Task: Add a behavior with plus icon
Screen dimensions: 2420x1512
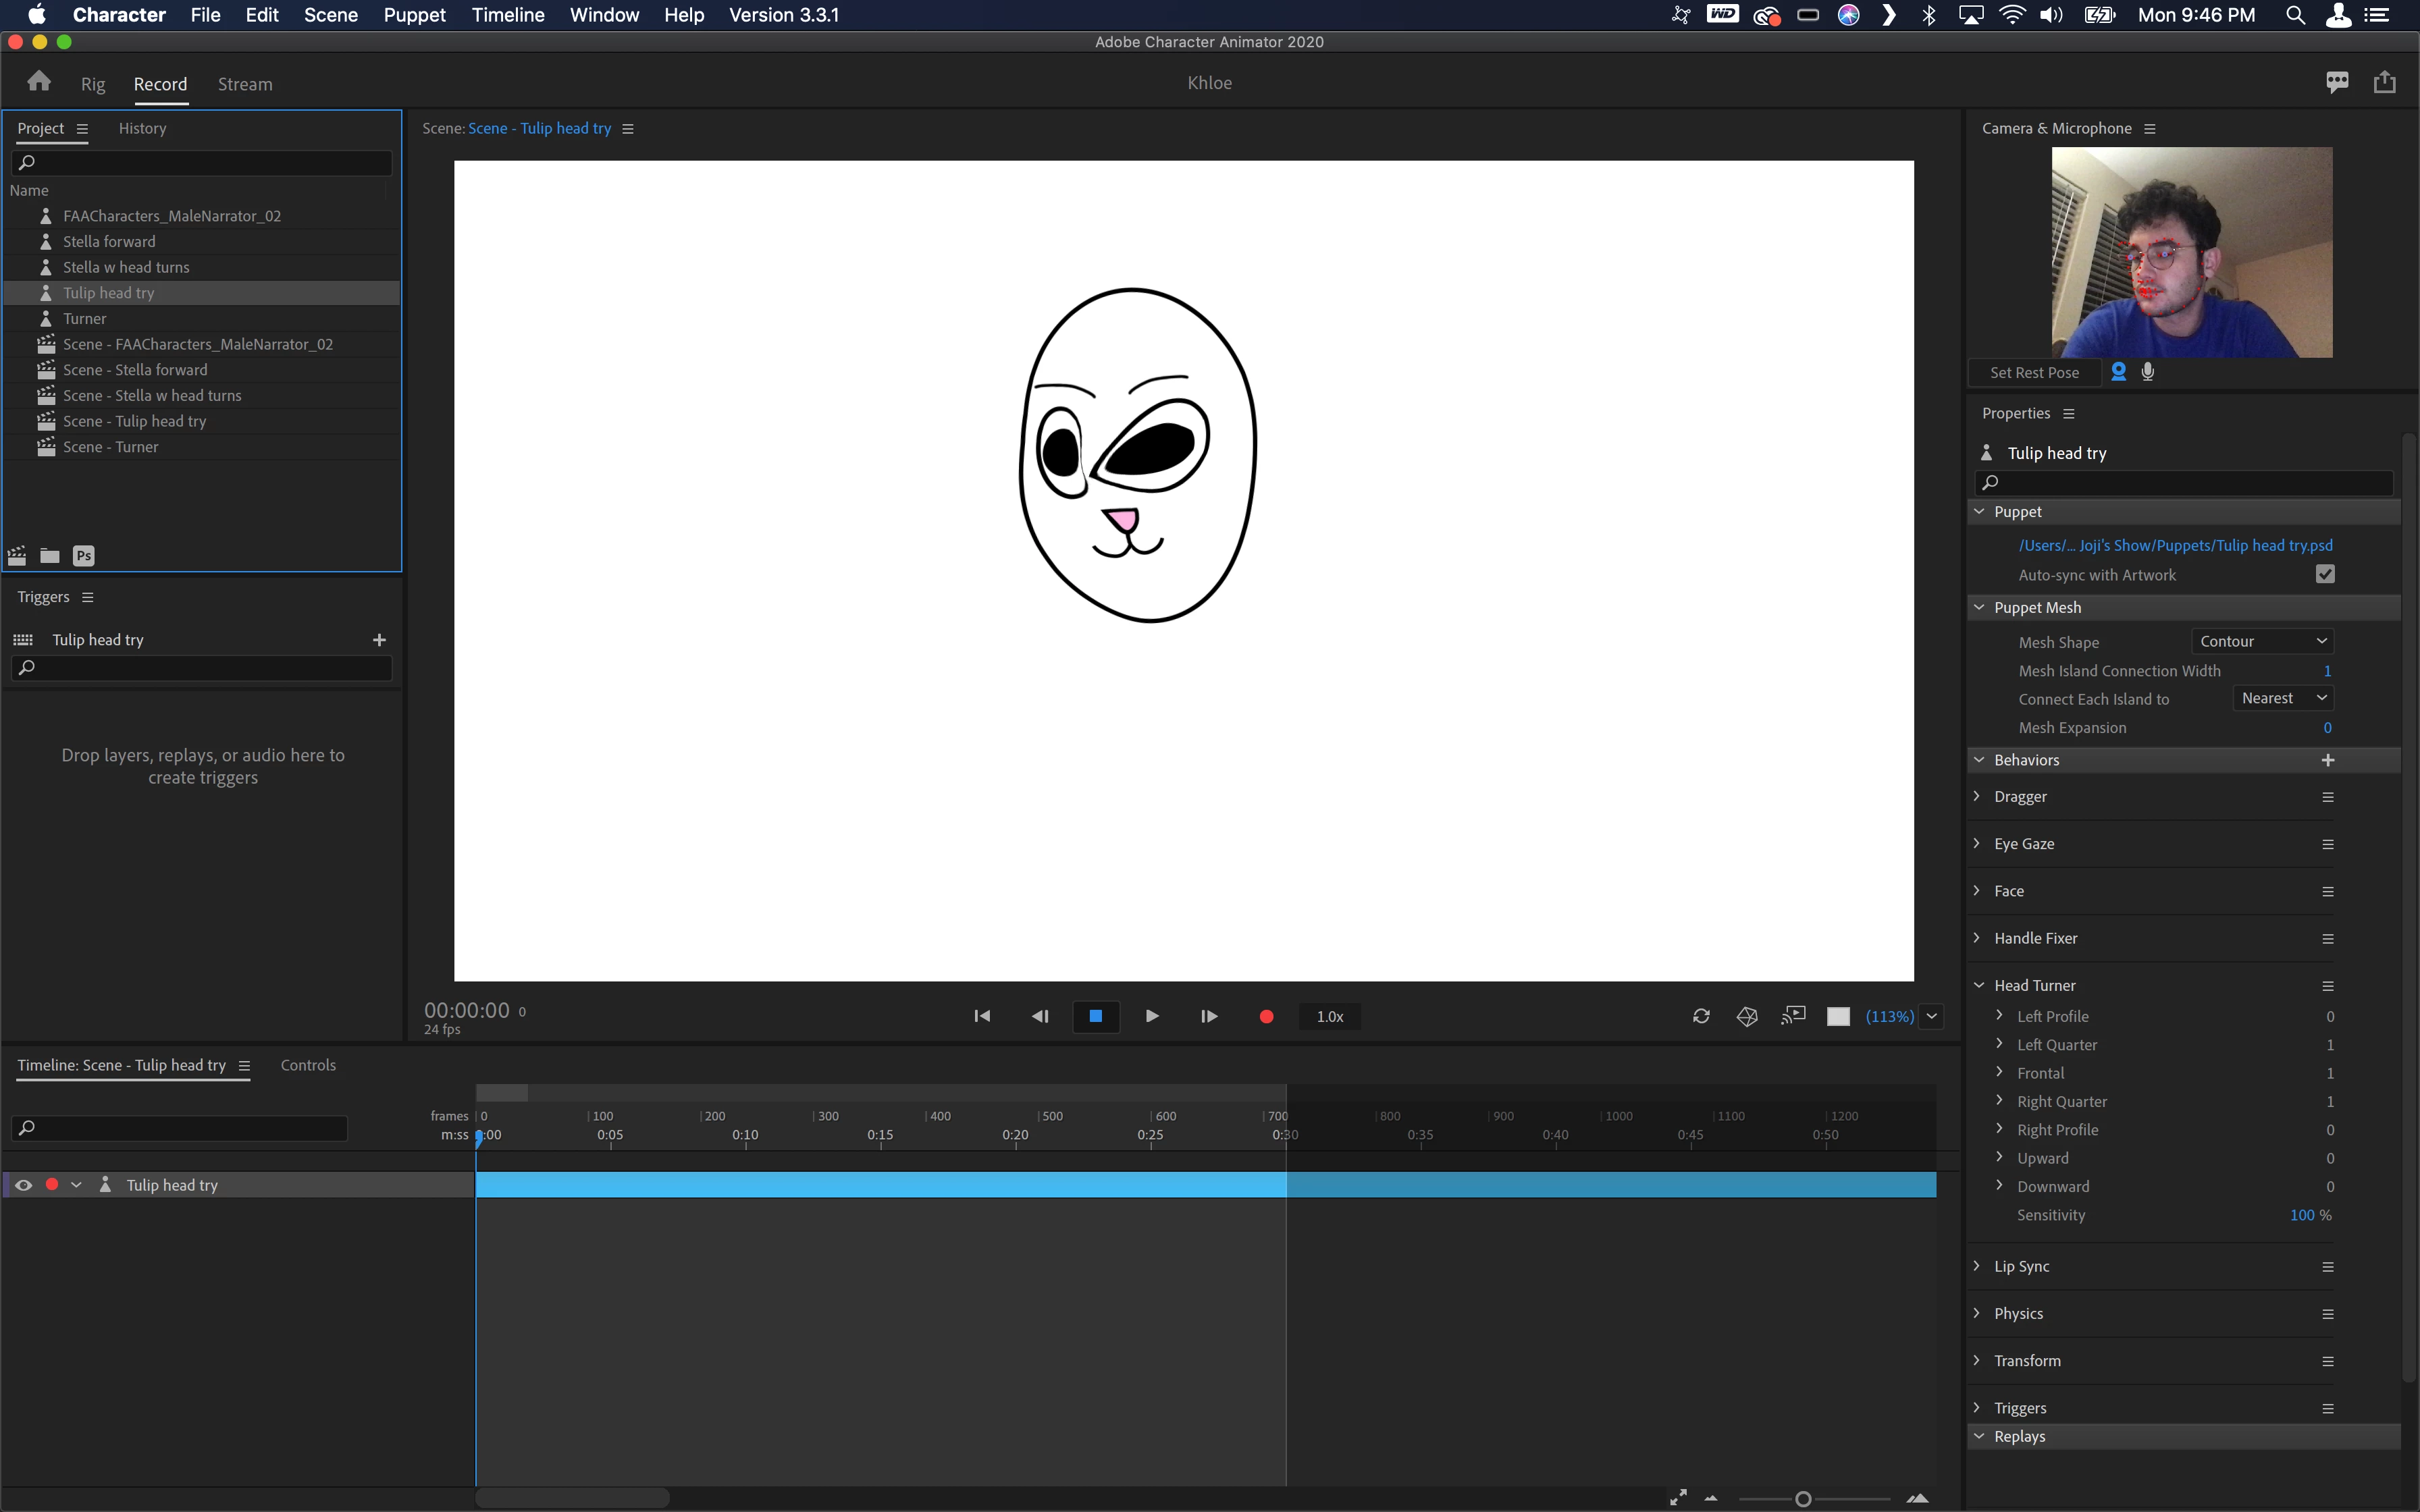Action: coord(2328,760)
